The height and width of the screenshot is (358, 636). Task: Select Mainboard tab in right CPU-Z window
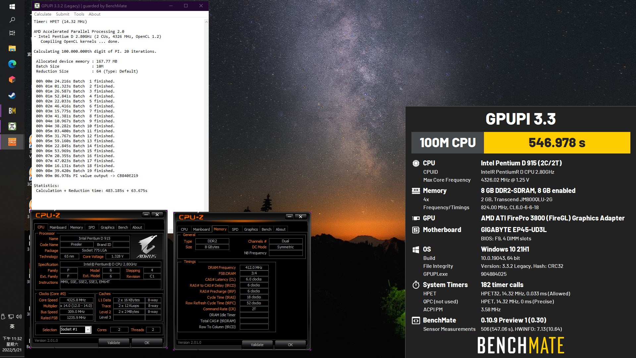pyautogui.click(x=201, y=229)
